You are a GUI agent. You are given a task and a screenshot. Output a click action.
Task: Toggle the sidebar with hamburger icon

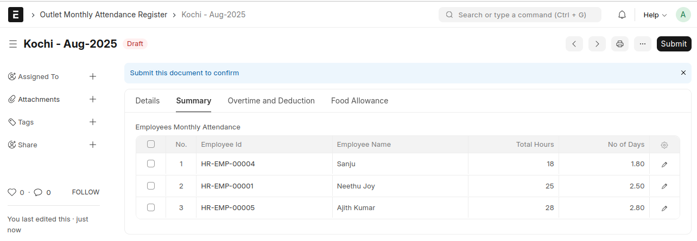13,44
